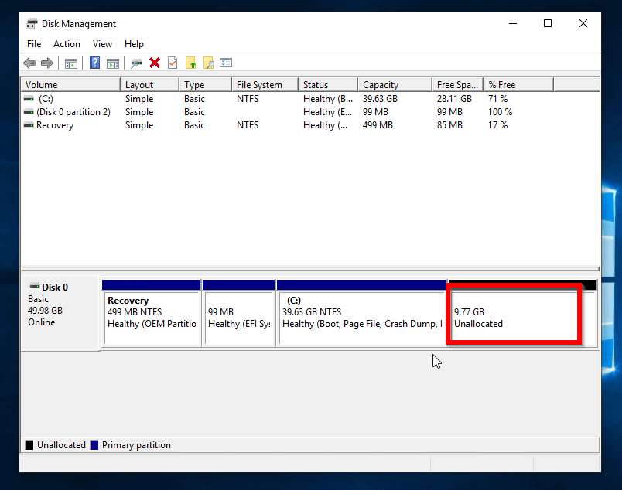
Task: Click the folder with green arrow icon
Action: coord(190,63)
